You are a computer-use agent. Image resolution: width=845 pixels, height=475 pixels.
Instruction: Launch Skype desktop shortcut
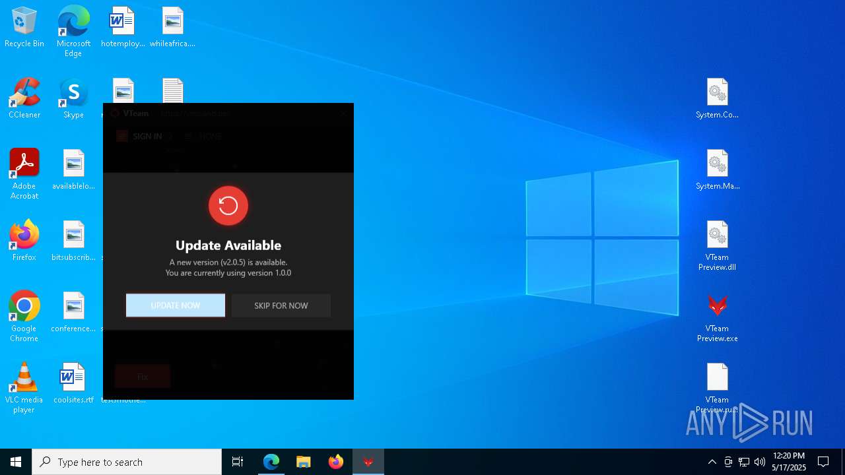coord(73,99)
